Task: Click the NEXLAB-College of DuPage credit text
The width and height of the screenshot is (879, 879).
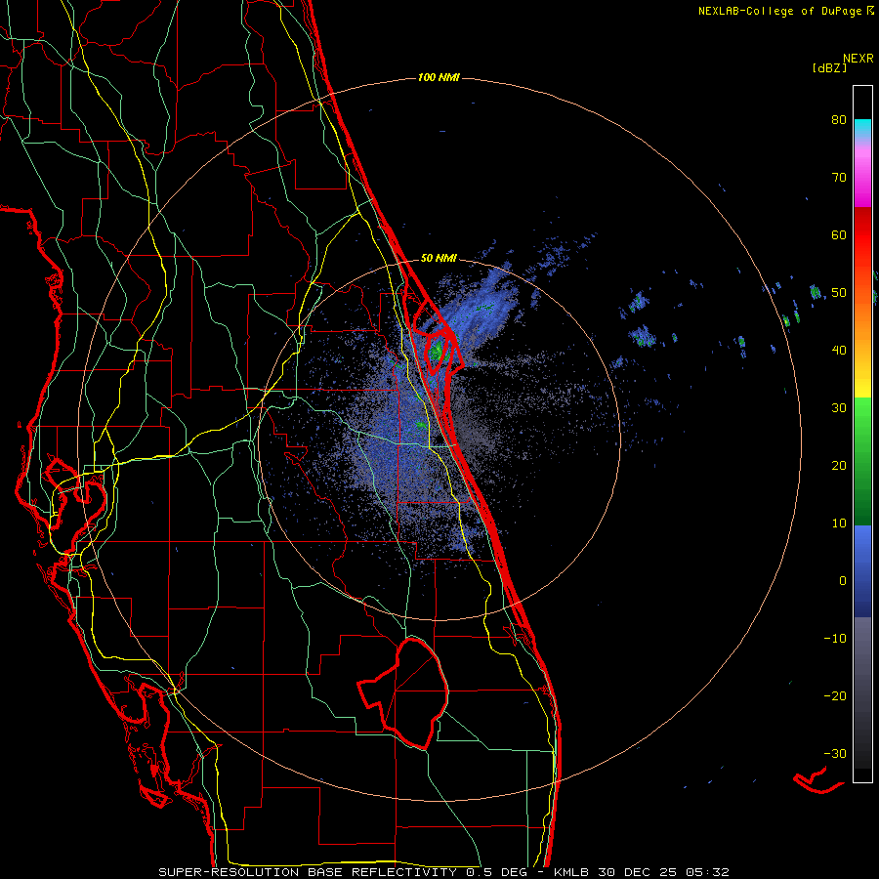Action: tap(780, 11)
